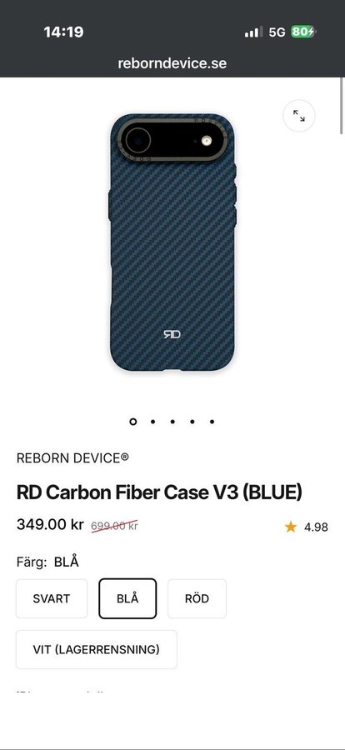Viewport: 345px width, 750px height.
Task: Open the REBORN DEVICE brand link
Action: click(x=72, y=458)
